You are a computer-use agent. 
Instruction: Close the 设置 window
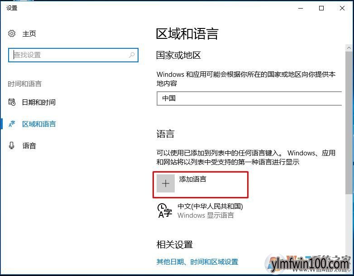(342, 8)
